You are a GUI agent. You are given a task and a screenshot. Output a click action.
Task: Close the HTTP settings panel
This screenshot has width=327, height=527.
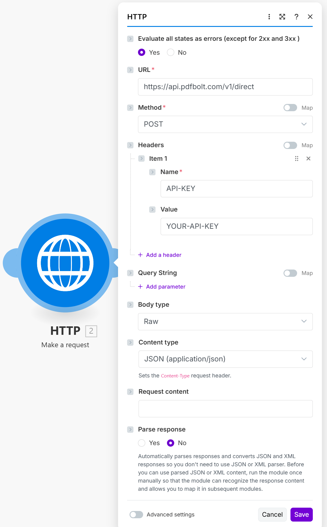tap(310, 17)
